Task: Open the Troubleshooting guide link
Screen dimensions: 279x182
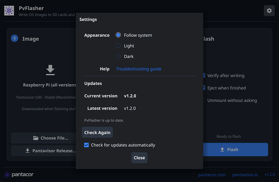Action: click(x=139, y=69)
